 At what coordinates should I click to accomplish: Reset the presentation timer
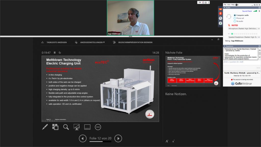pos(60,53)
